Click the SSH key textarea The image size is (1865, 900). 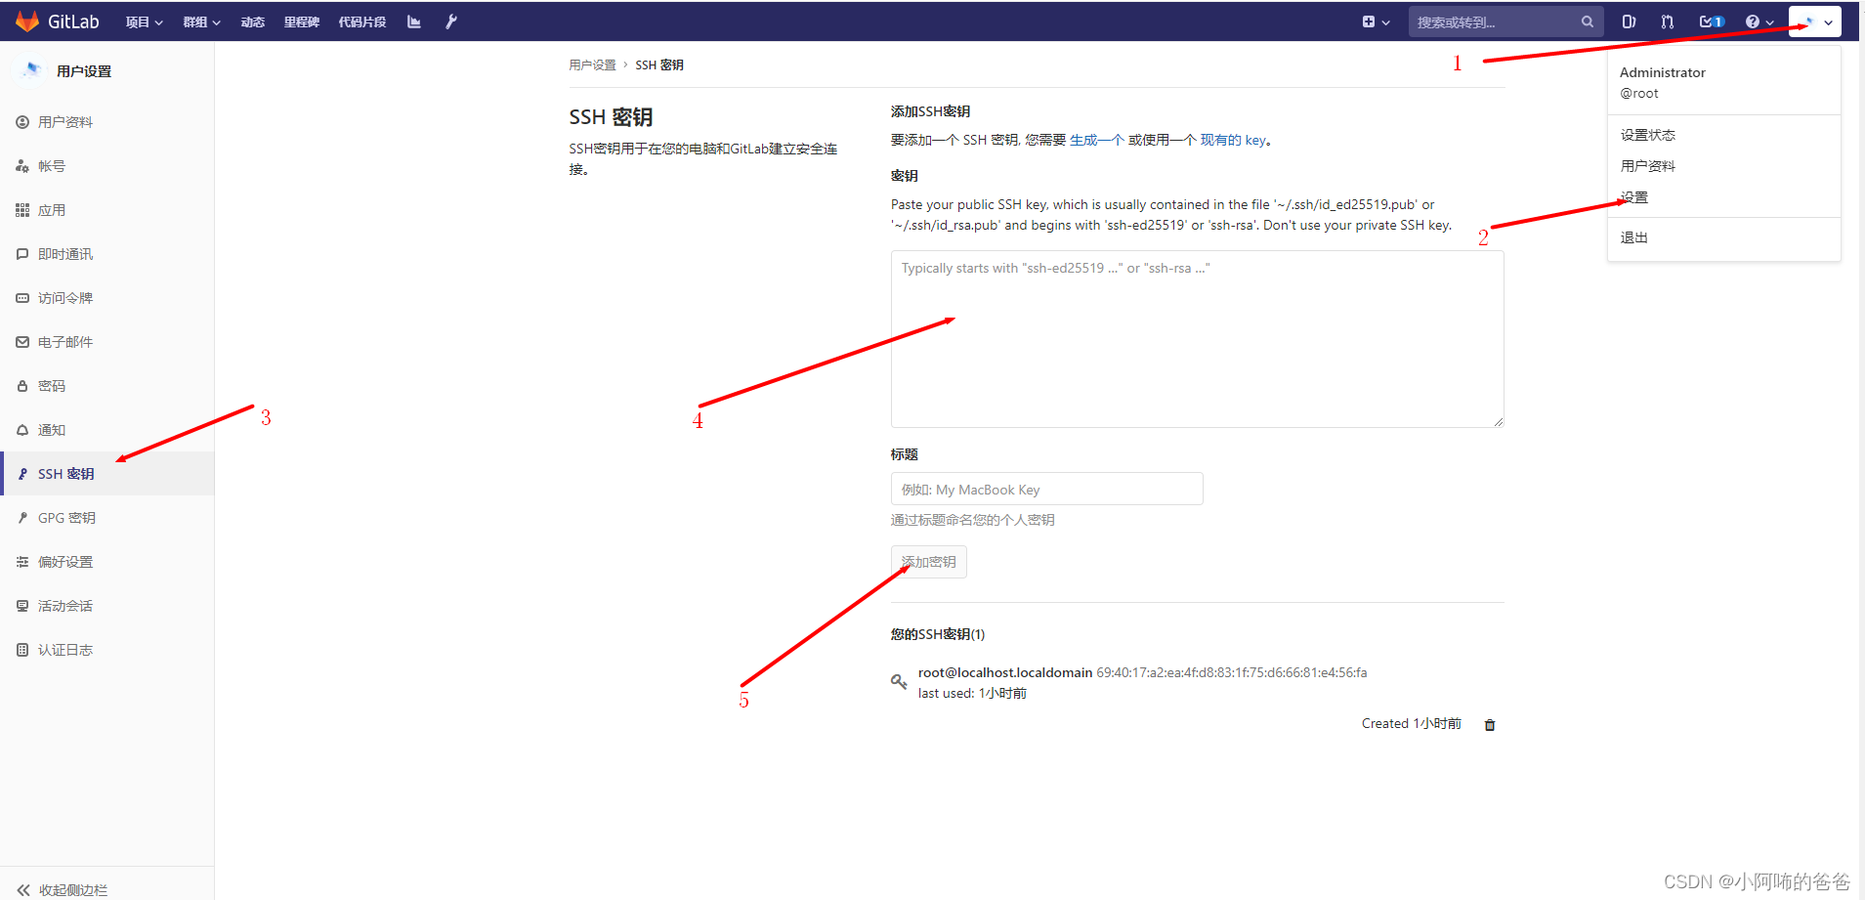click(1197, 339)
